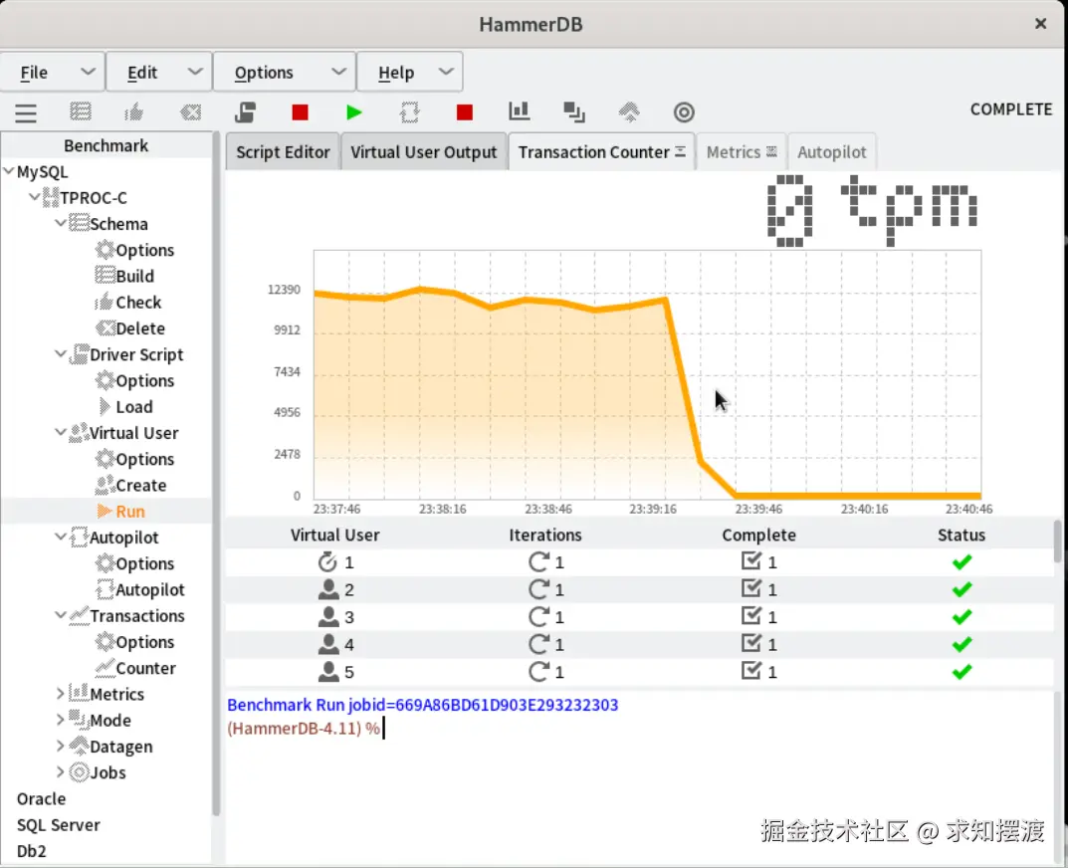This screenshot has width=1068, height=868.
Task: Collapse the Autopilot tree node
Action: 60,537
